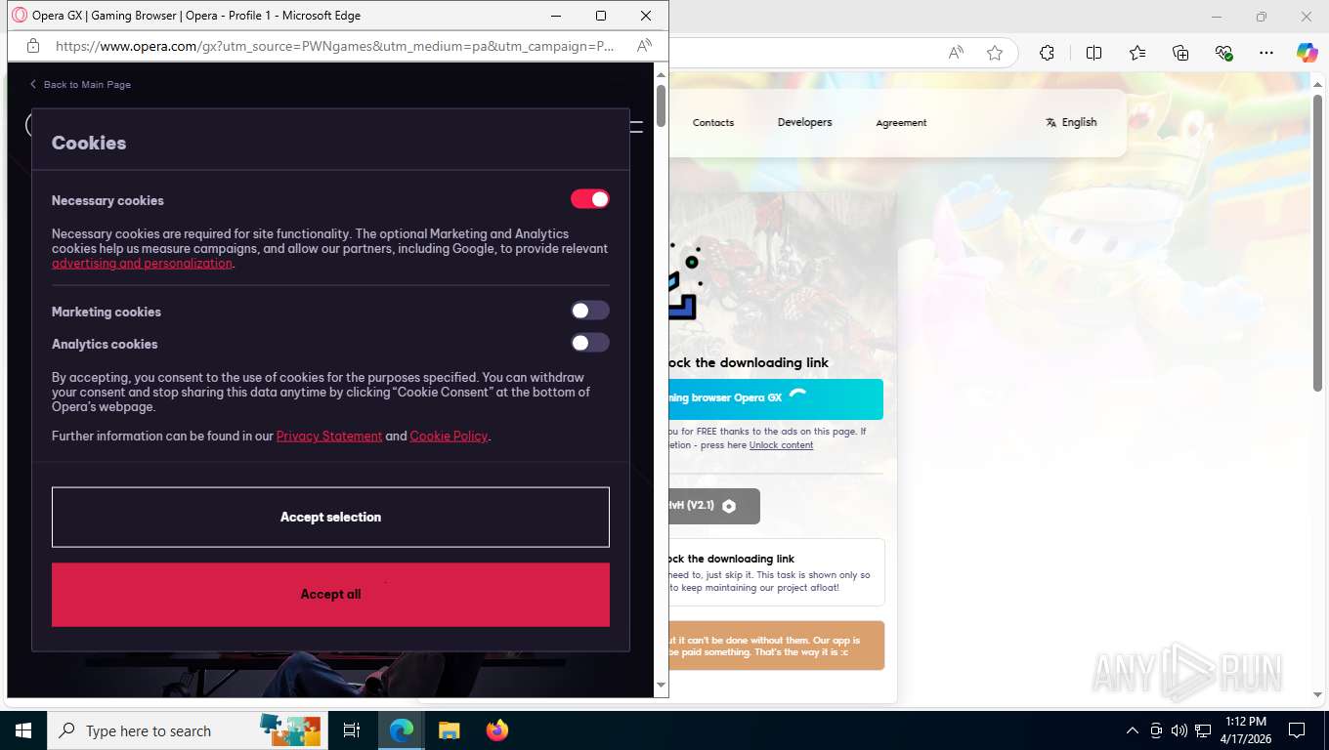
Task: Open Copilot icon in Edge toolbar
Action: tap(1308, 53)
